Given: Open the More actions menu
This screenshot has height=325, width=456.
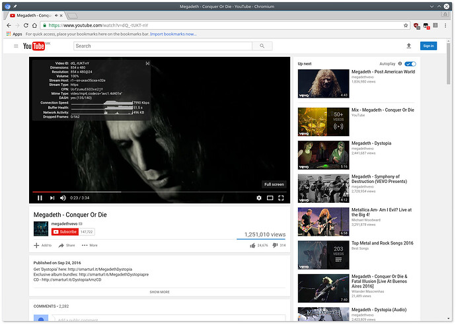Looking at the screenshot, I should point(89,245).
